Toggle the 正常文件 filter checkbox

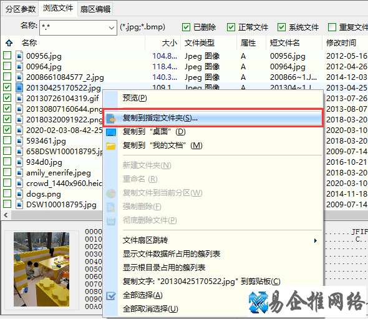(x=231, y=27)
